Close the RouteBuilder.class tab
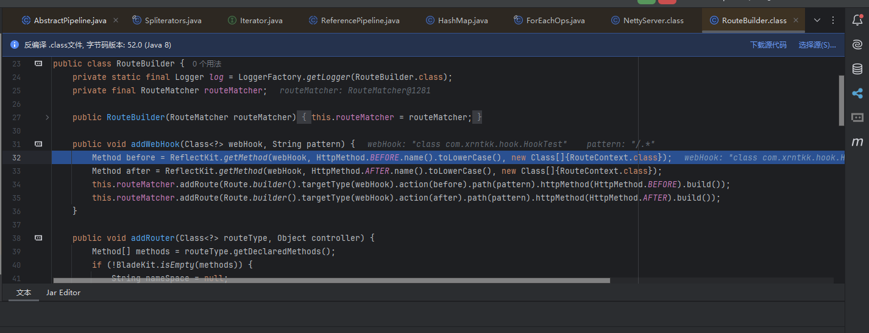Screen dimensions: 869x333 796,20
